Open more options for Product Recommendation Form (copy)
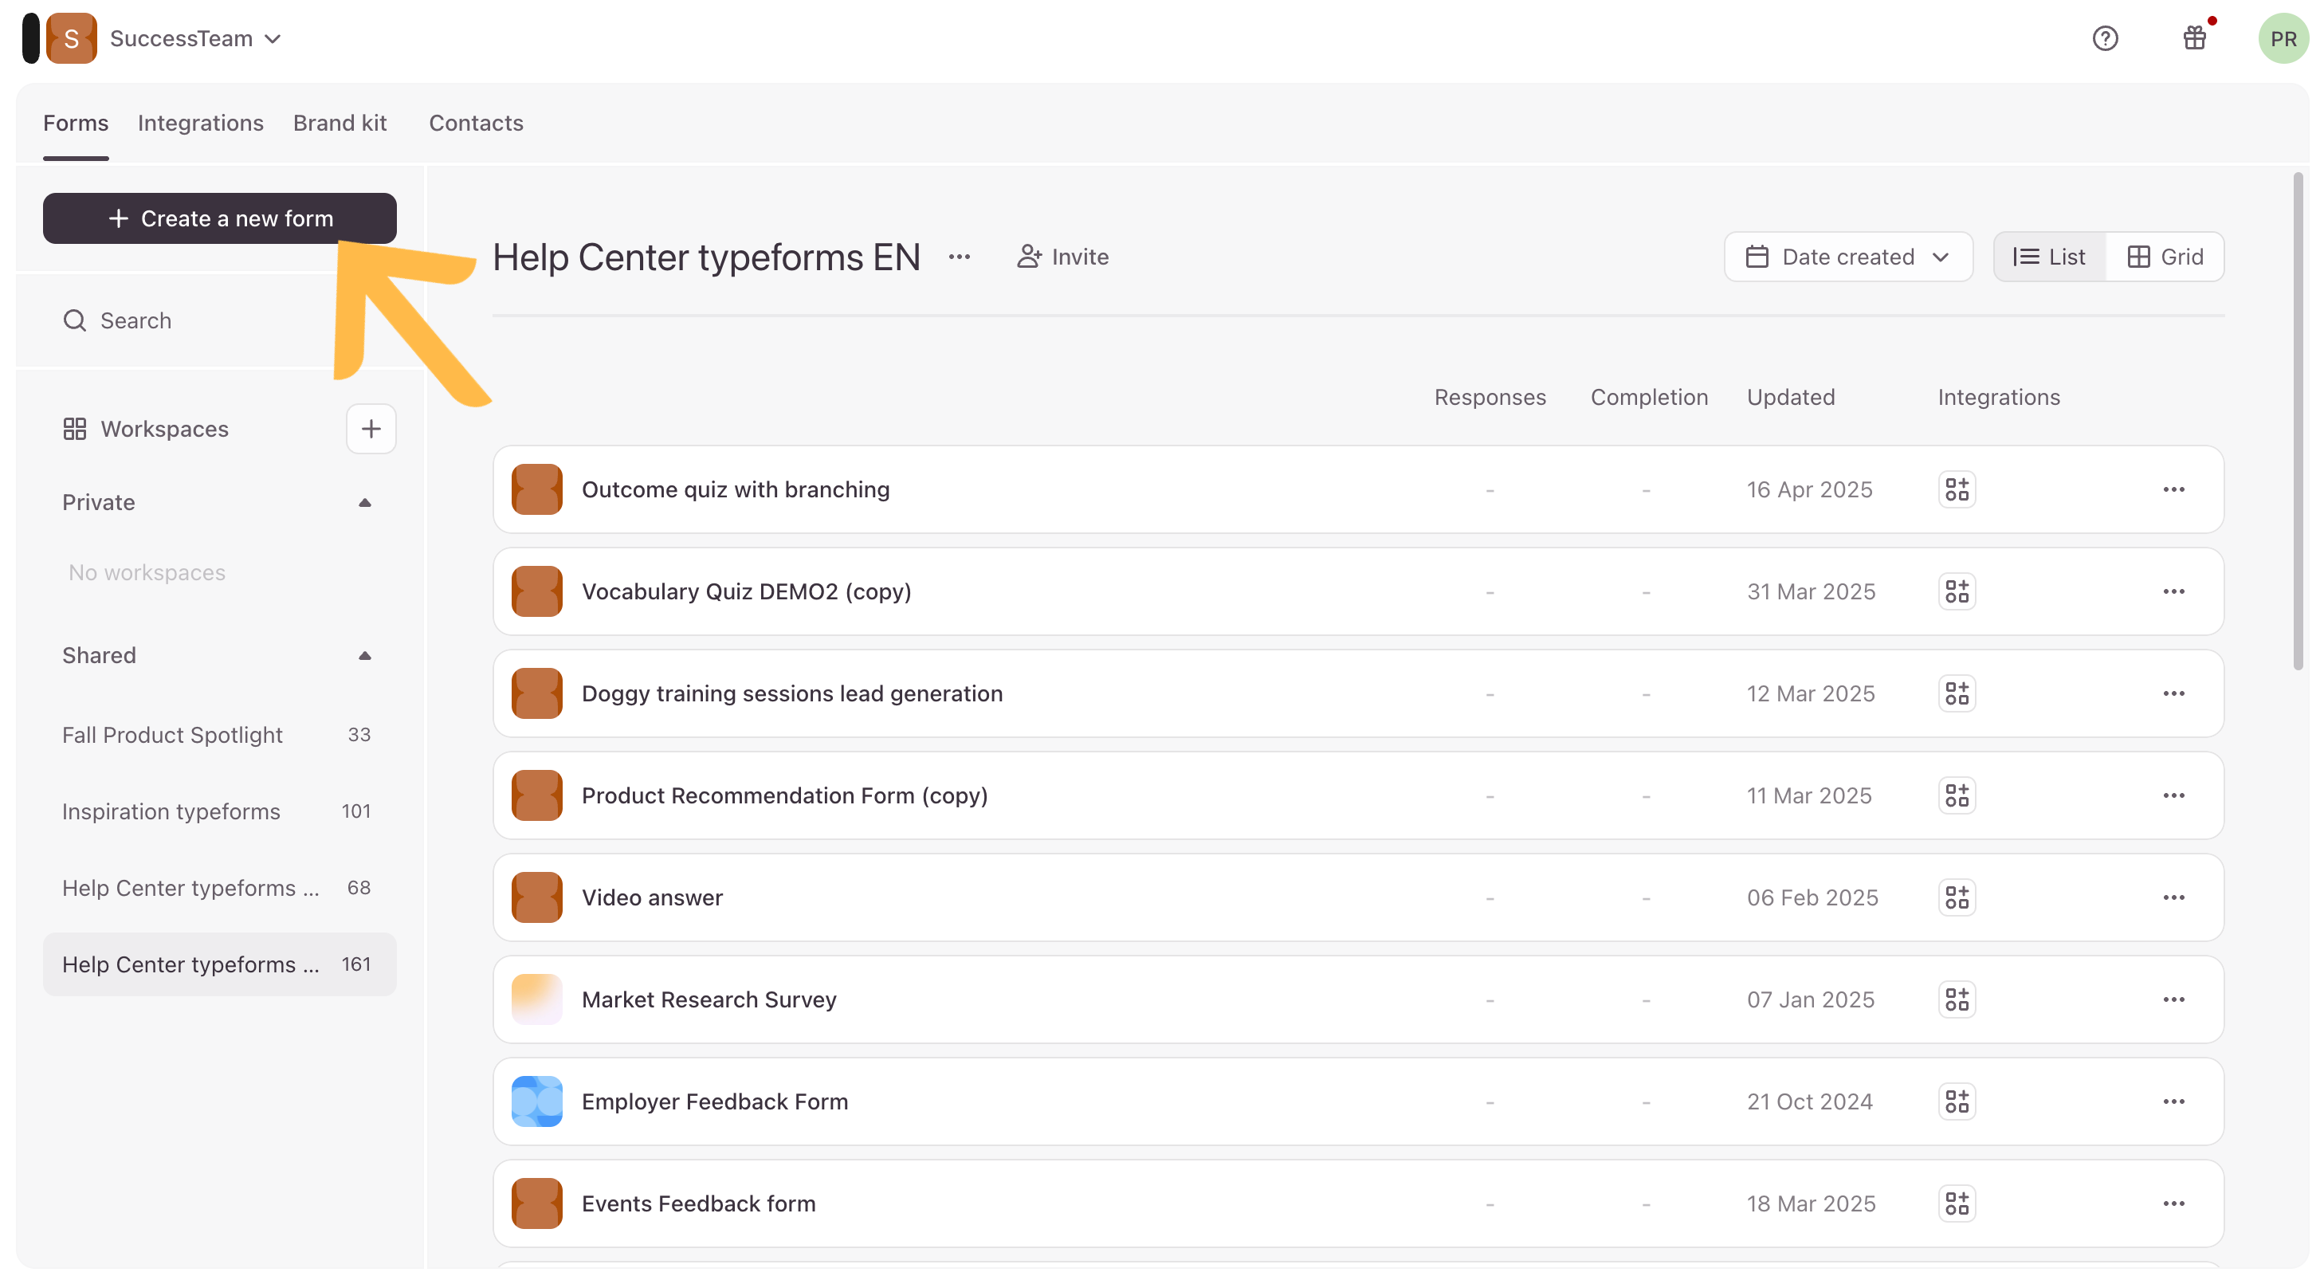 pyautogui.click(x=2173, y=795)
